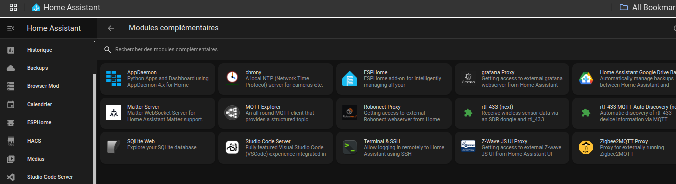Open the SQLite Web icon
This screenshot has height=184, width=676.
114,147
